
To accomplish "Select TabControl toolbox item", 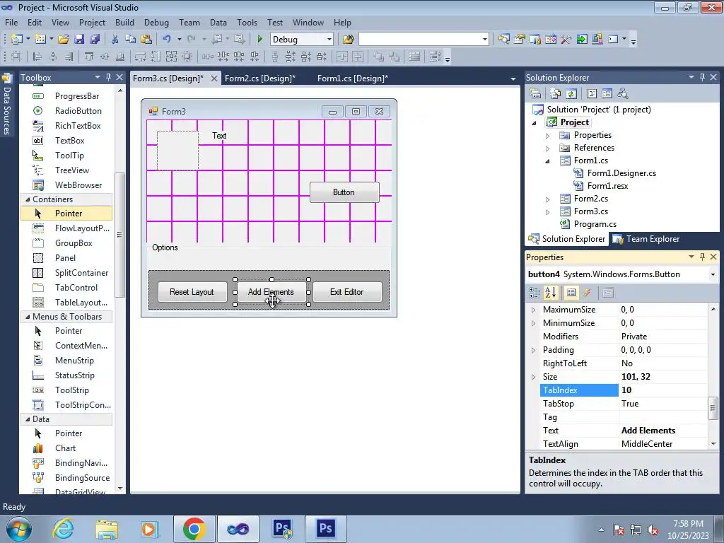I will point(67,287).
